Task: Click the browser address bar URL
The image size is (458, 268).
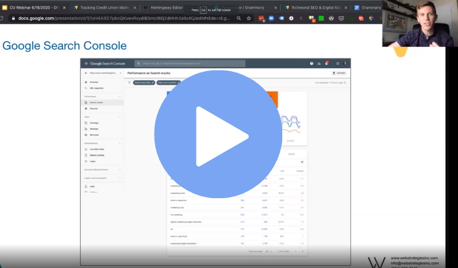Action: [124, 18]
